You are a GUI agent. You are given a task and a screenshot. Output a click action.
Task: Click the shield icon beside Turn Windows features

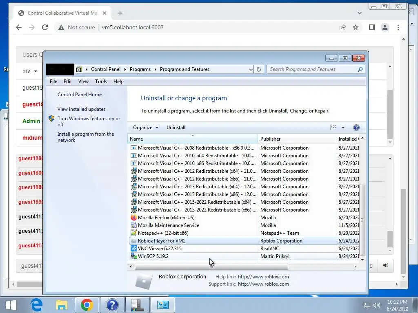pos(51,119)
